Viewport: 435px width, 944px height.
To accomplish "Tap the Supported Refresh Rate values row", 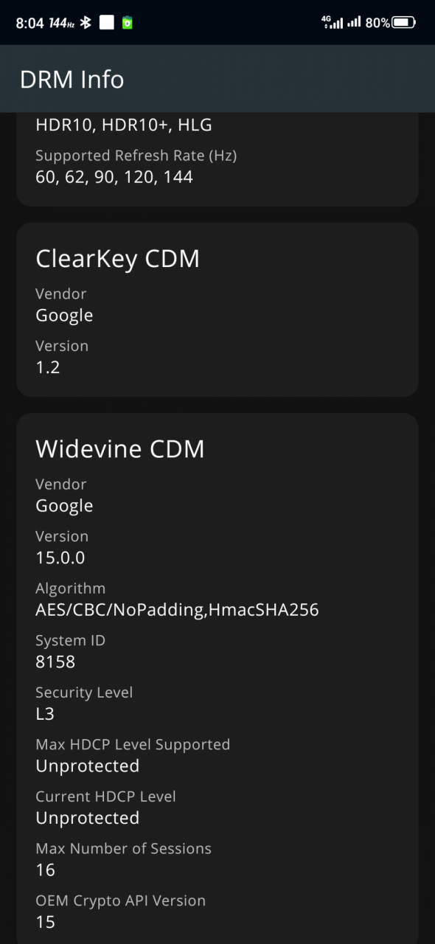I will coord(114,176).
